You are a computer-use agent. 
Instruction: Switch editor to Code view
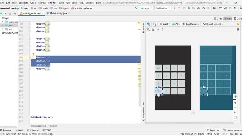point(218,19)
